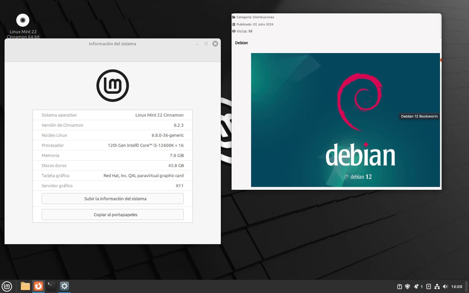Select the Linux Mint 22 disc desktop icon
Viewport: 469px width, 293px height.
tap(23, 20)
